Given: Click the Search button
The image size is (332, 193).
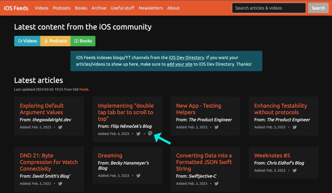Looking at the screenshot, I should click(x=318, y=8).
